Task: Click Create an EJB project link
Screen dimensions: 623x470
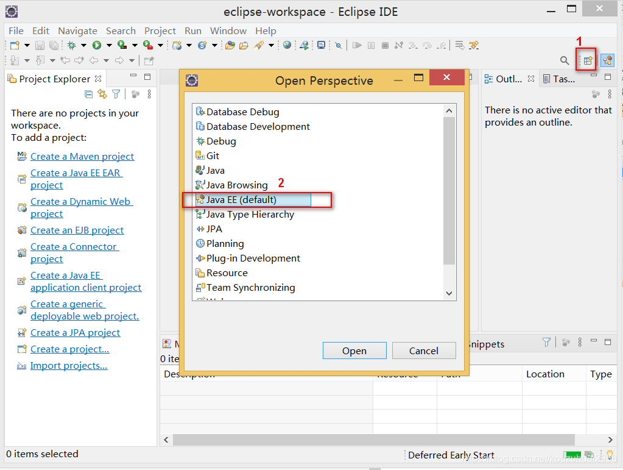Action: click(77, 230)
